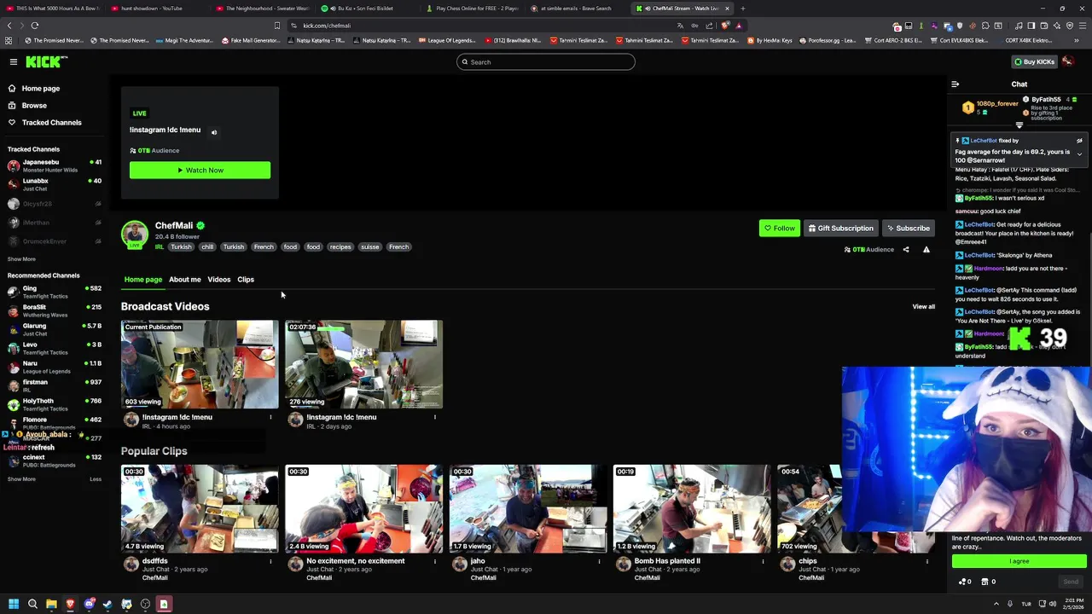Click the KICK logo
Image resolution: width=1092 pixels, height=614 pixels.
(44, 61)
